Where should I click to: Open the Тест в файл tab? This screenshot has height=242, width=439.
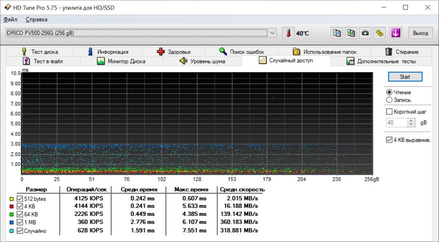tap(43, 61)
